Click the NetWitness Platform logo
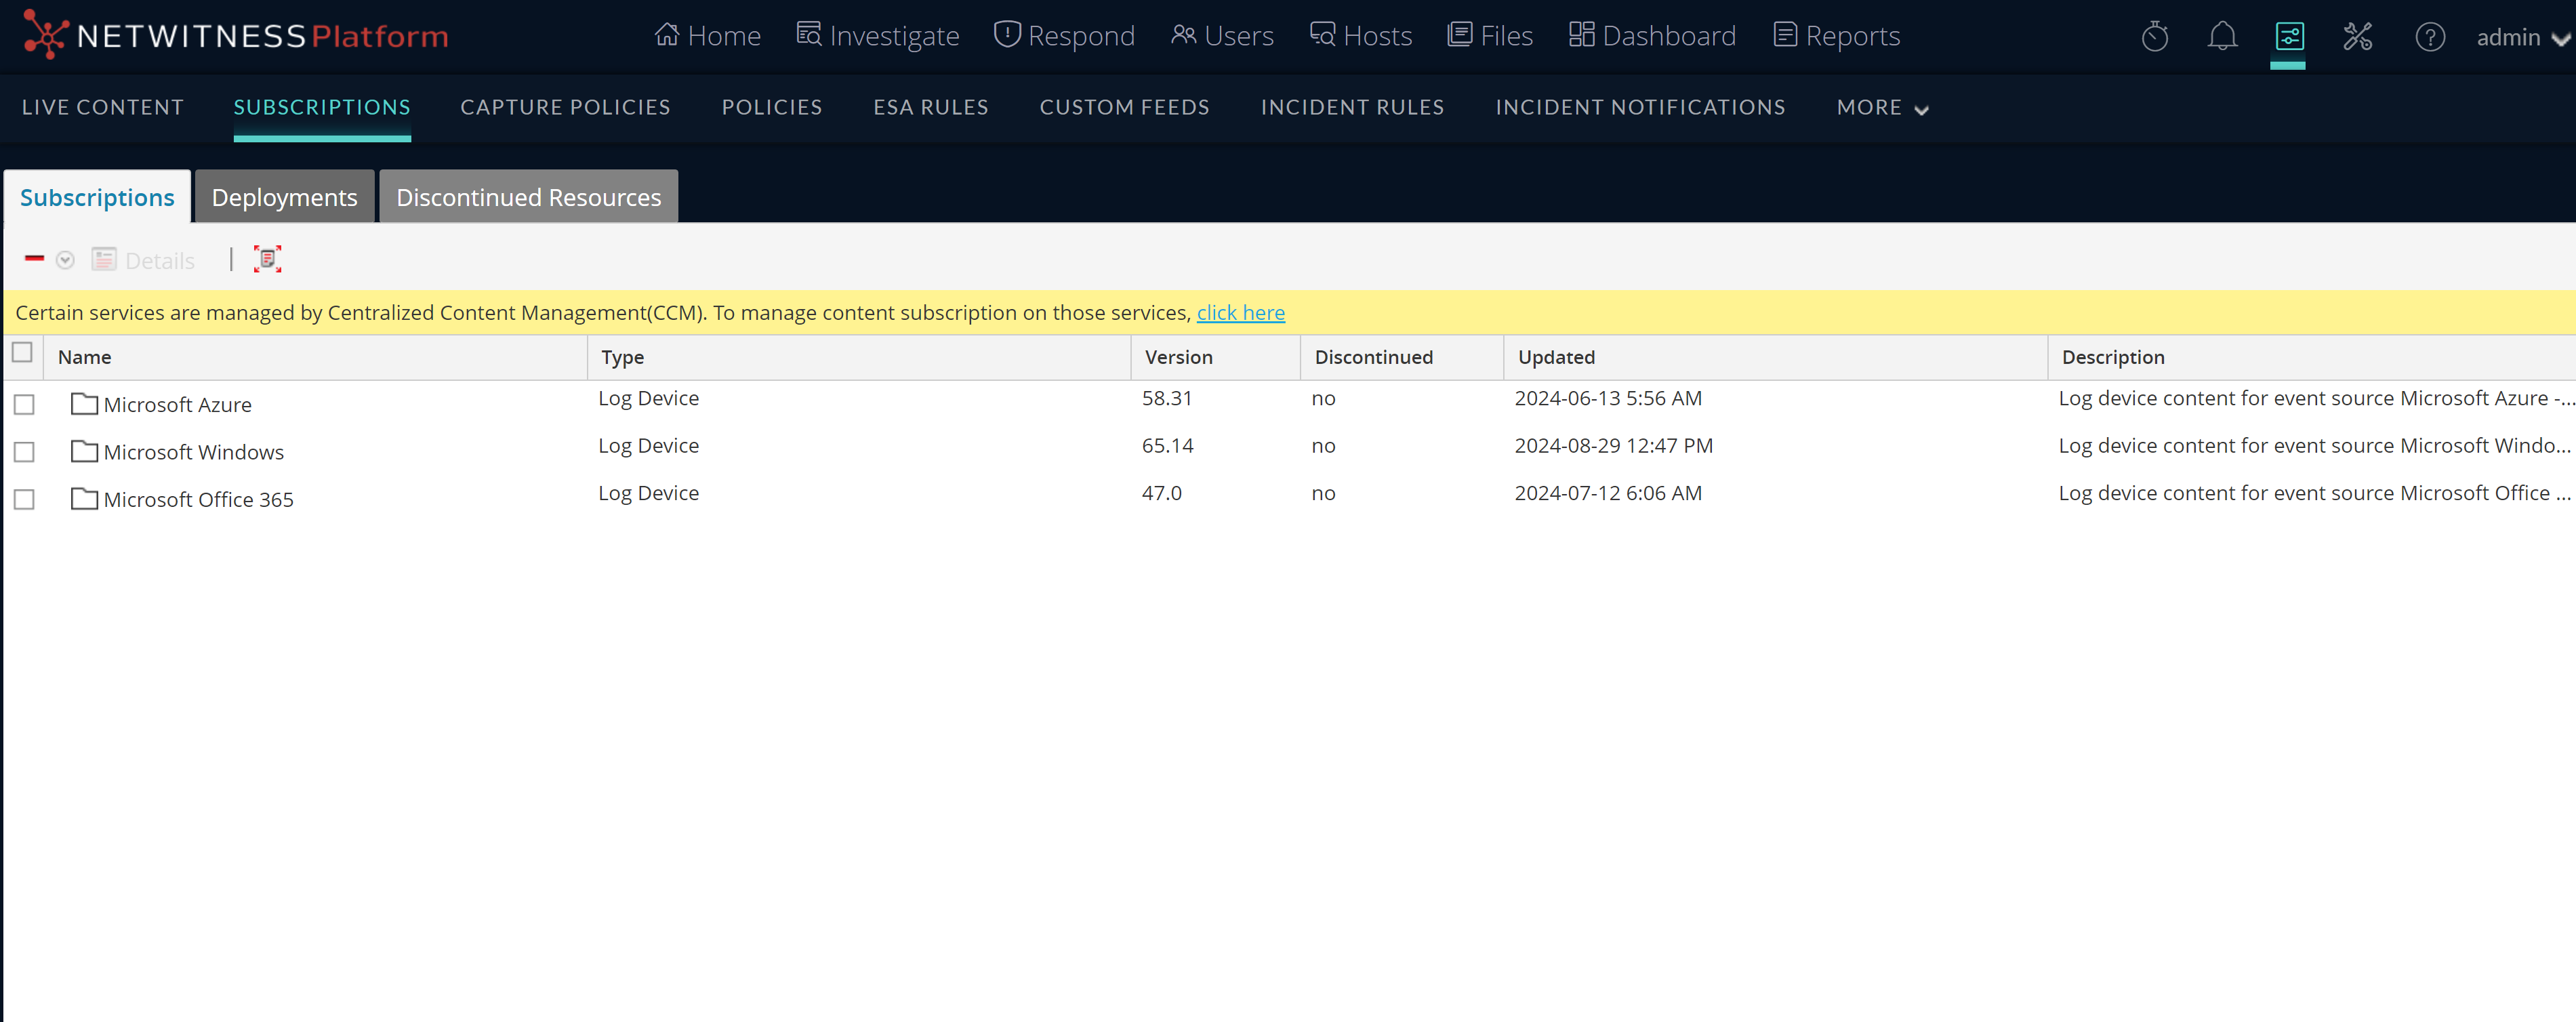Screen dimensions: 2576x1022 click(235, 36)
